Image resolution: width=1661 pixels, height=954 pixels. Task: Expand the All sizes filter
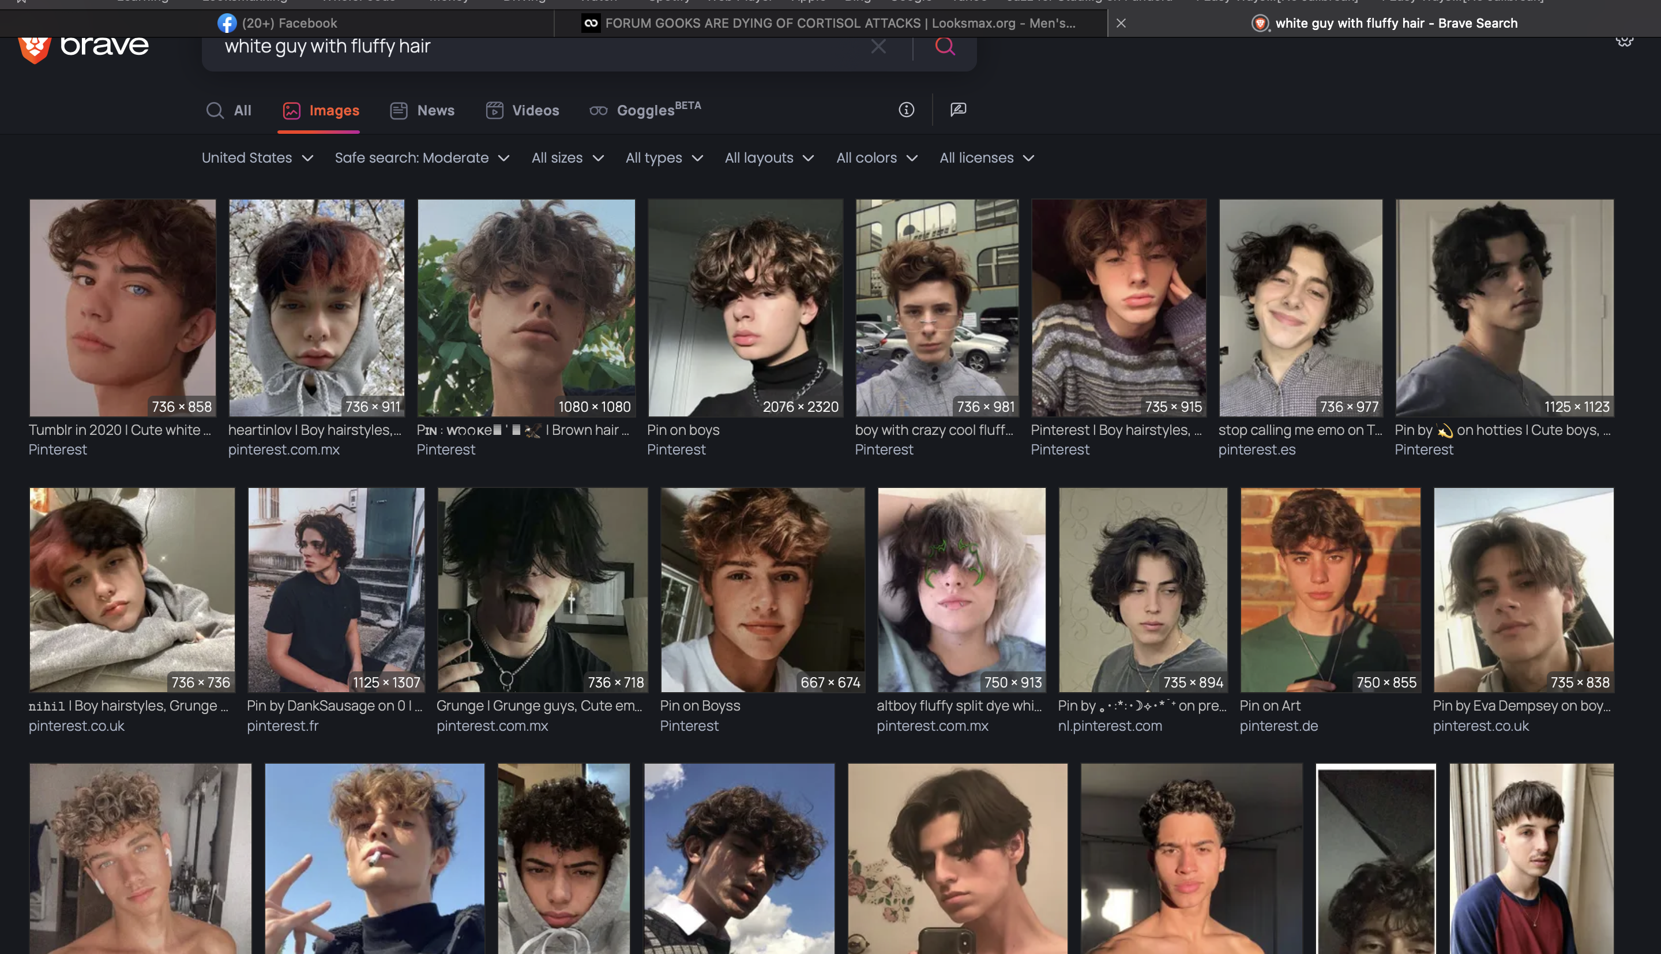(x=568, y=158)
